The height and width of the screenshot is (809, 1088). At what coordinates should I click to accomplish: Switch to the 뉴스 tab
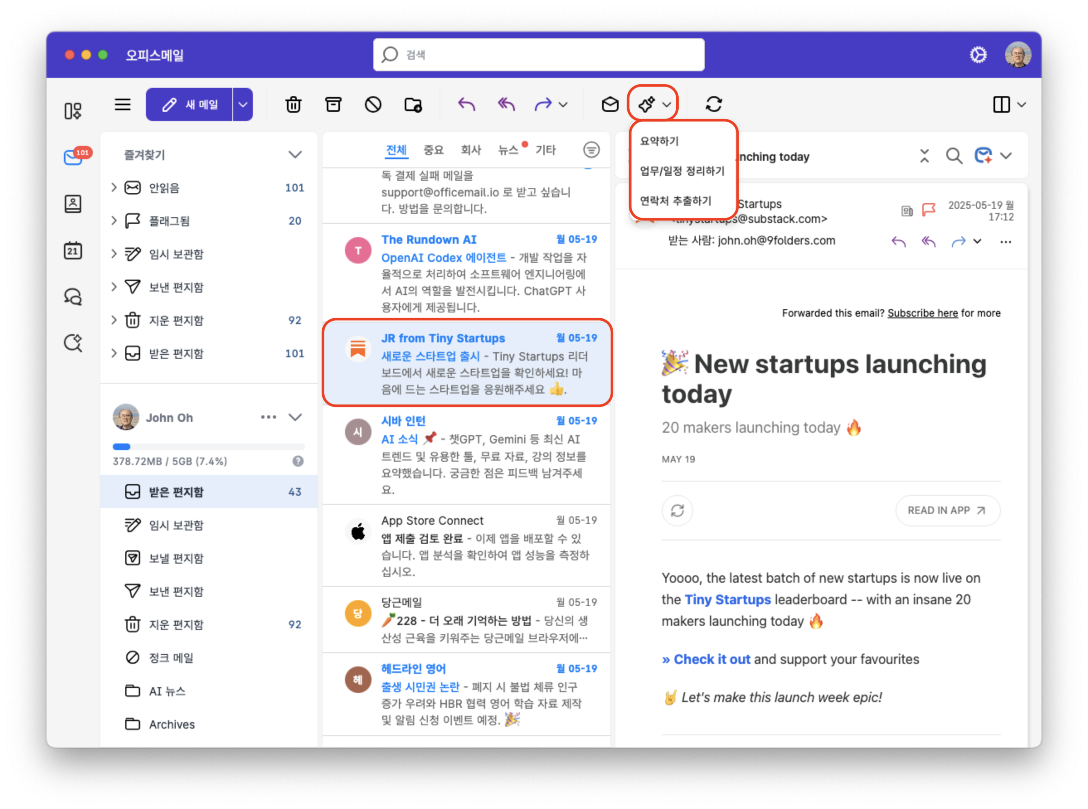508,150
